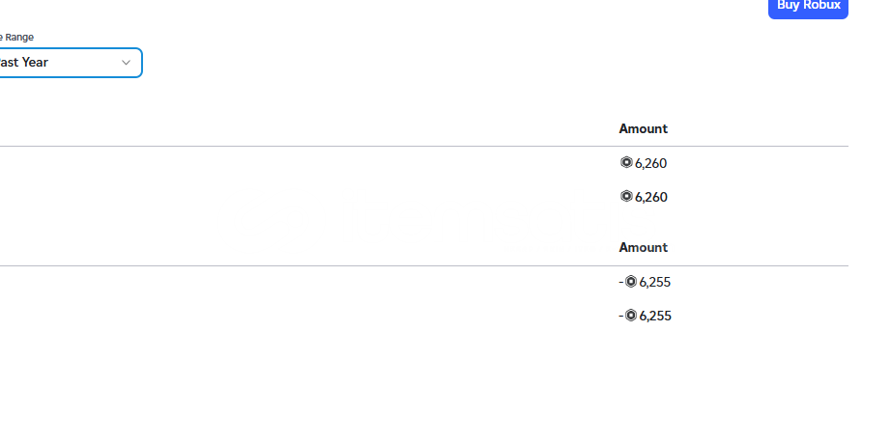Select the second 6,260 amount value
891x442 pixels.
point(650,197)
